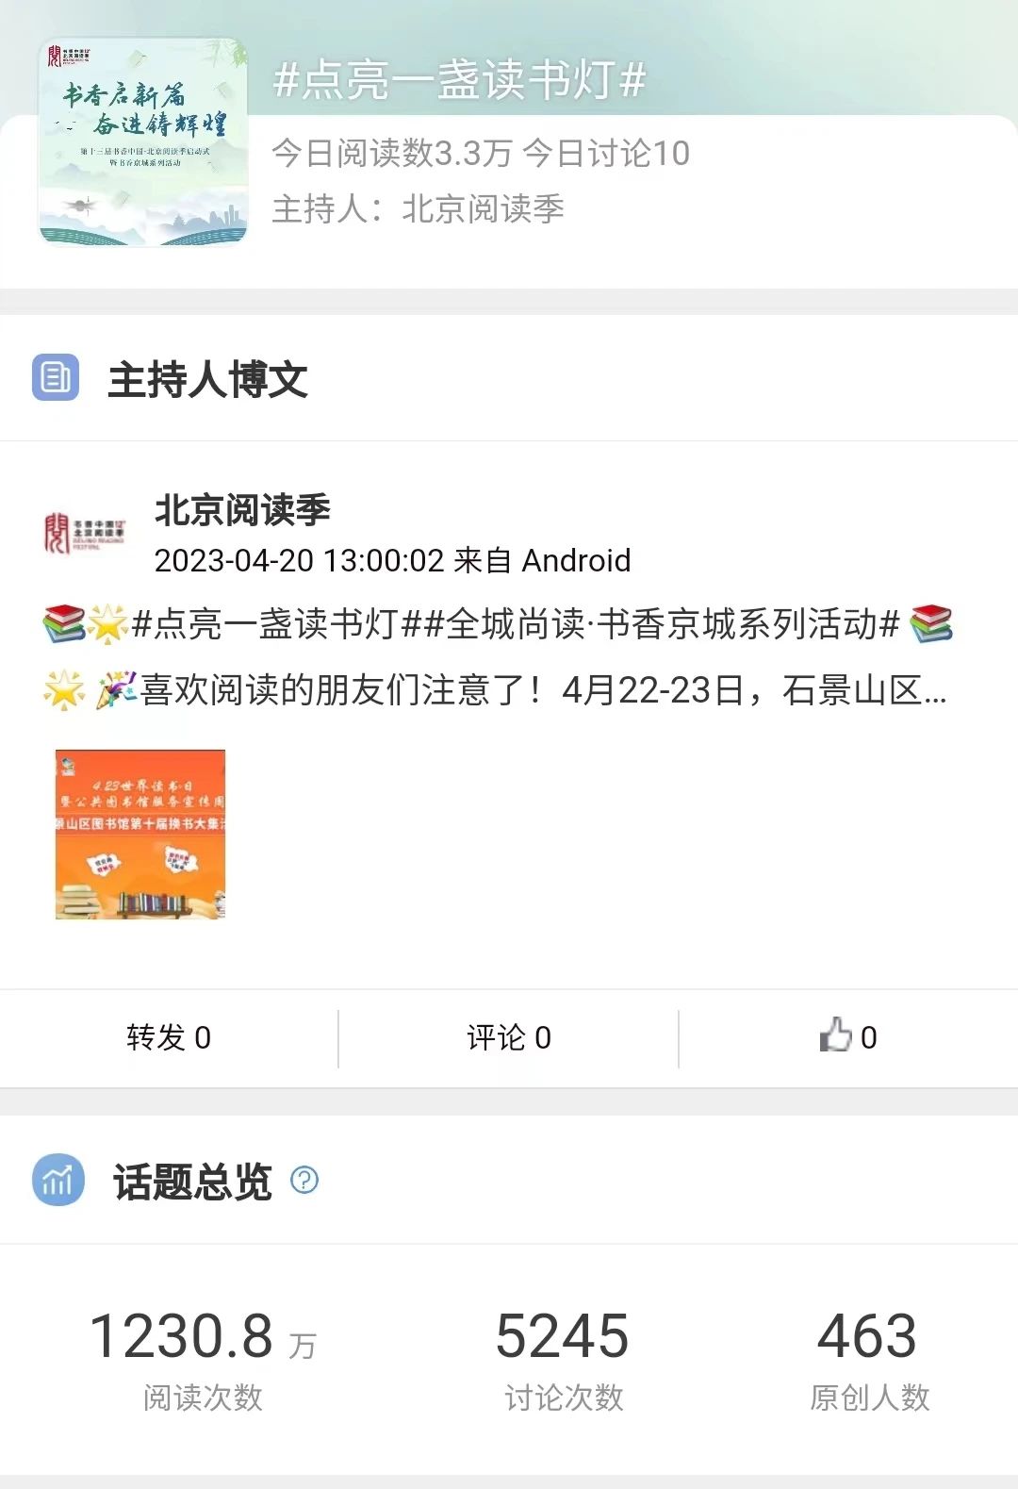Tap the 主持人博文 section heading
Viewport: 1018px width, 1489px height.
click(208, 379)
